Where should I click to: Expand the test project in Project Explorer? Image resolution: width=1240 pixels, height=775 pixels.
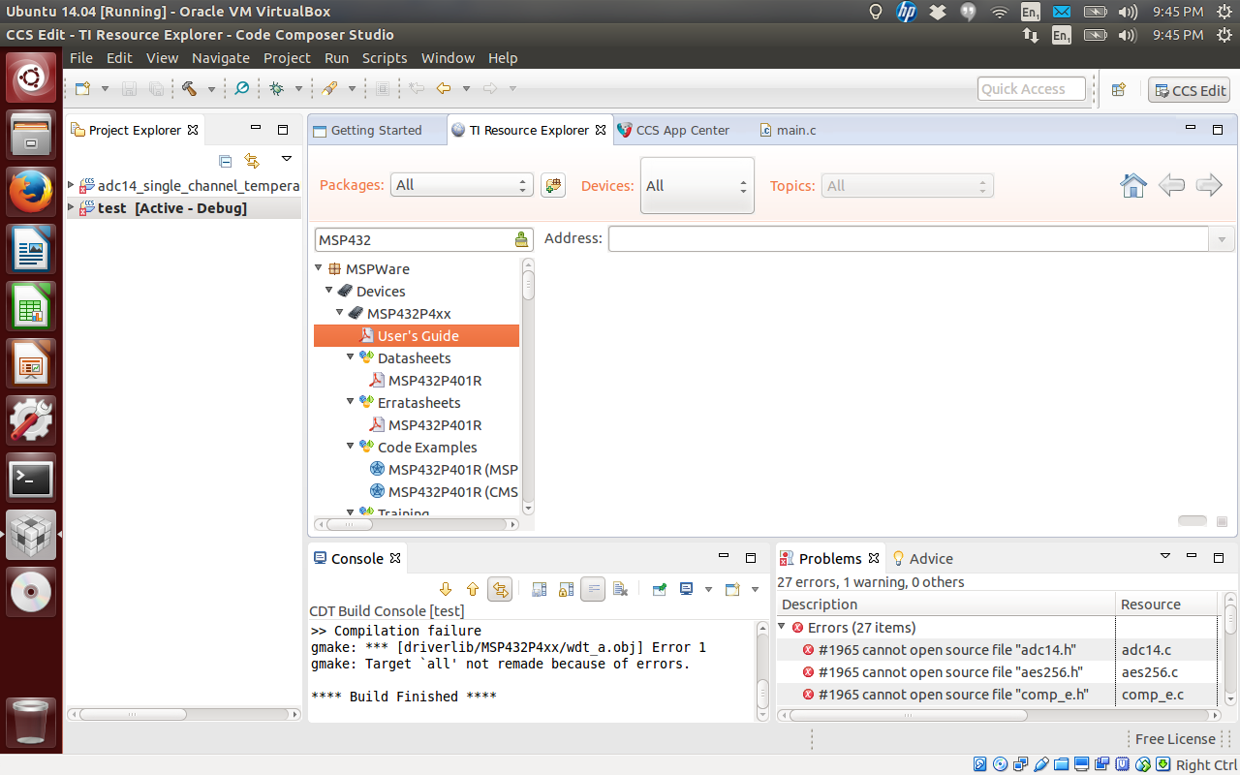72,207
